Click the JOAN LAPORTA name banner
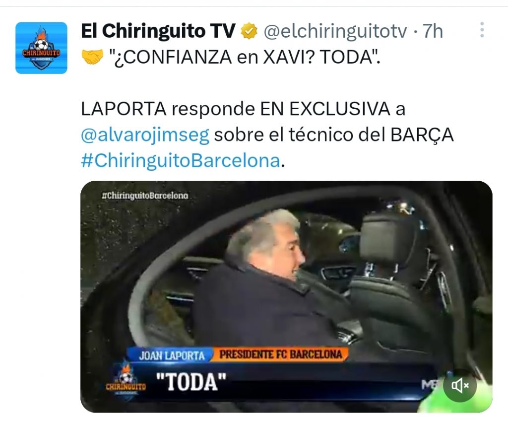The image size is (508, 425). point(172,356)
